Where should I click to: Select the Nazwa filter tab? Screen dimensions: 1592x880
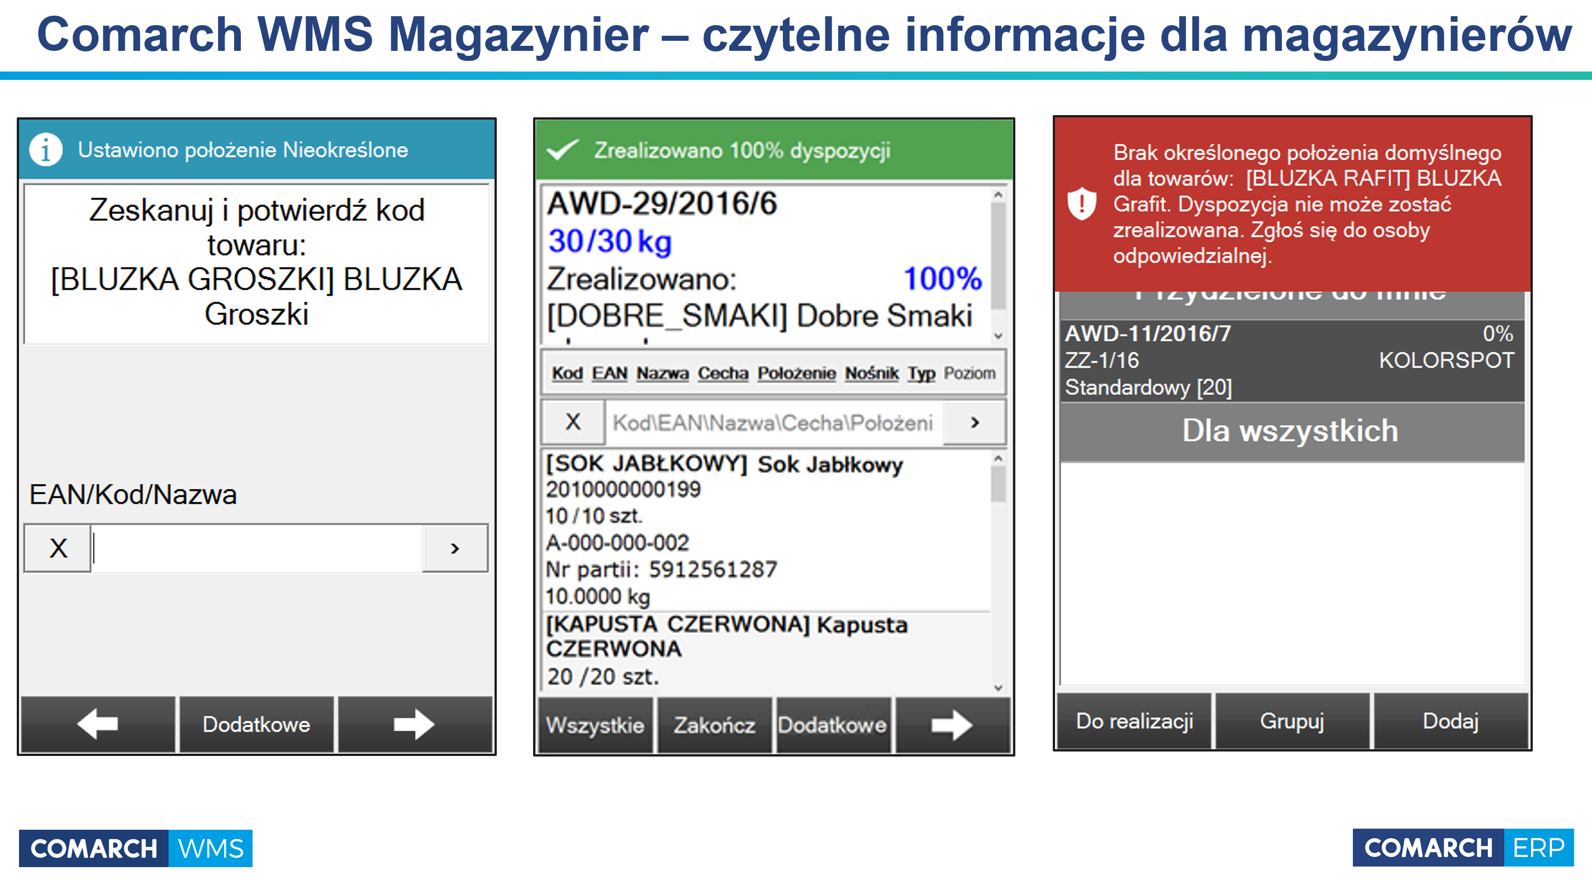click(x=663, y=373)
